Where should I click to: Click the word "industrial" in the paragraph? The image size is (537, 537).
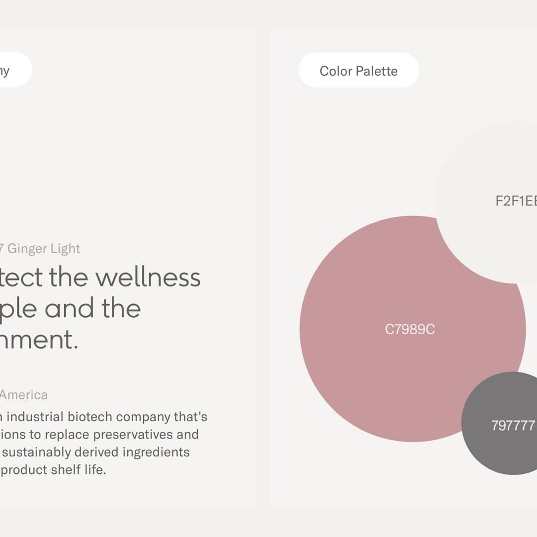32,417
